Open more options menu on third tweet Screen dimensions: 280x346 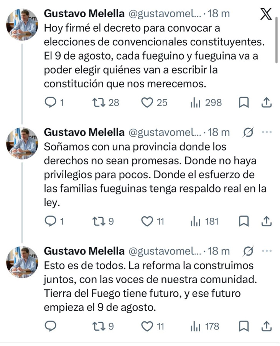266,251
